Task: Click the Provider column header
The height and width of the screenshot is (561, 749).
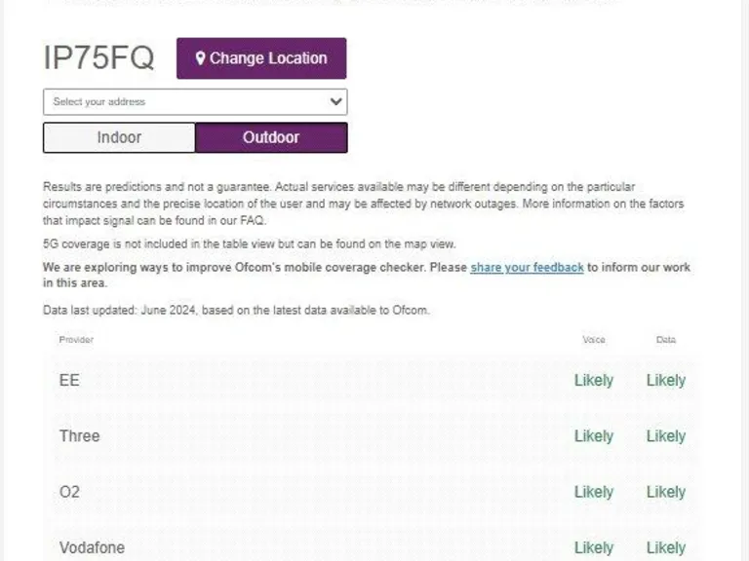Action: [76, 340]
